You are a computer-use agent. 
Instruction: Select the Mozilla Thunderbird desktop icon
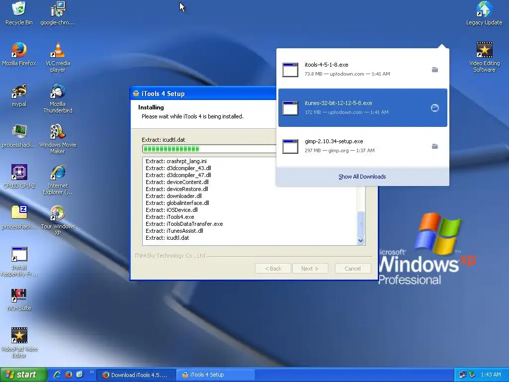tap(58, 98)
